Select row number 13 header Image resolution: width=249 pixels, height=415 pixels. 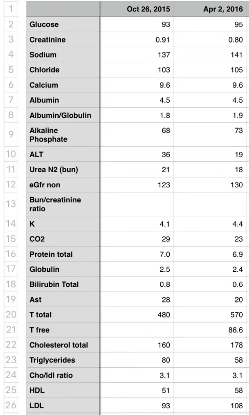[x=11, y=204]
